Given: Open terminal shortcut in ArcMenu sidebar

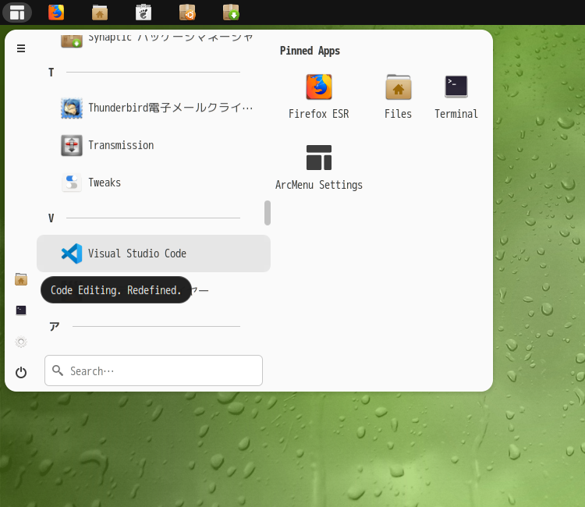Looking at the screenshot, I should (x=21, y=310).
